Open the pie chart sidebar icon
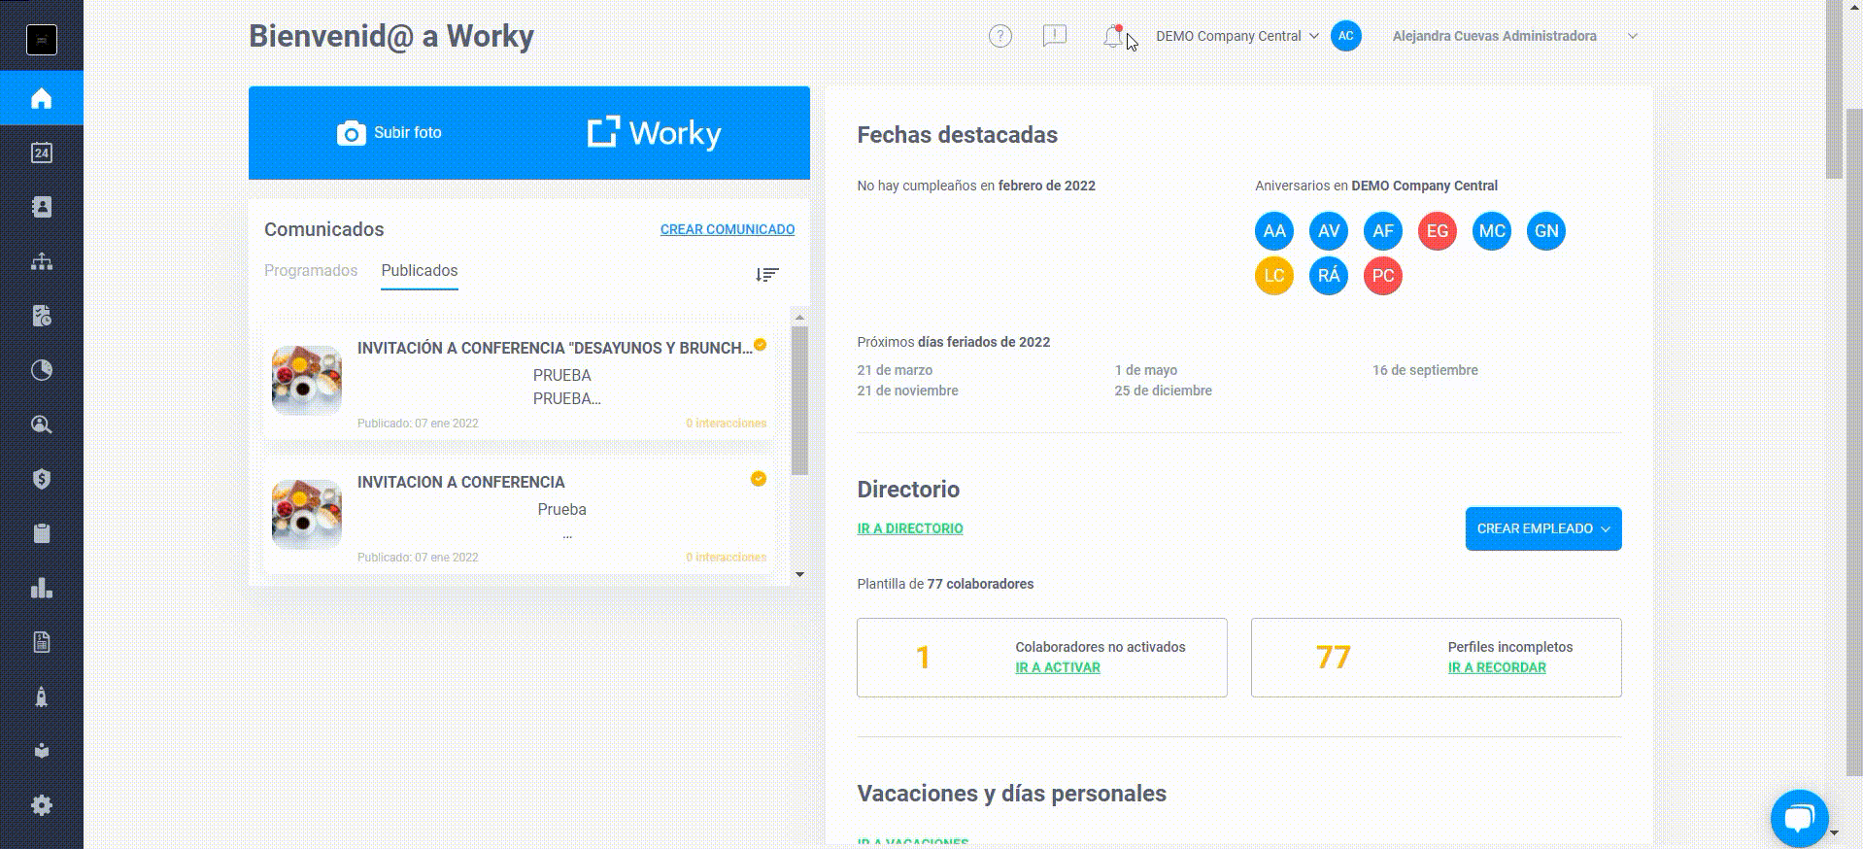The width and height of the screenshot is (1863, 849). tap(41, 370)
